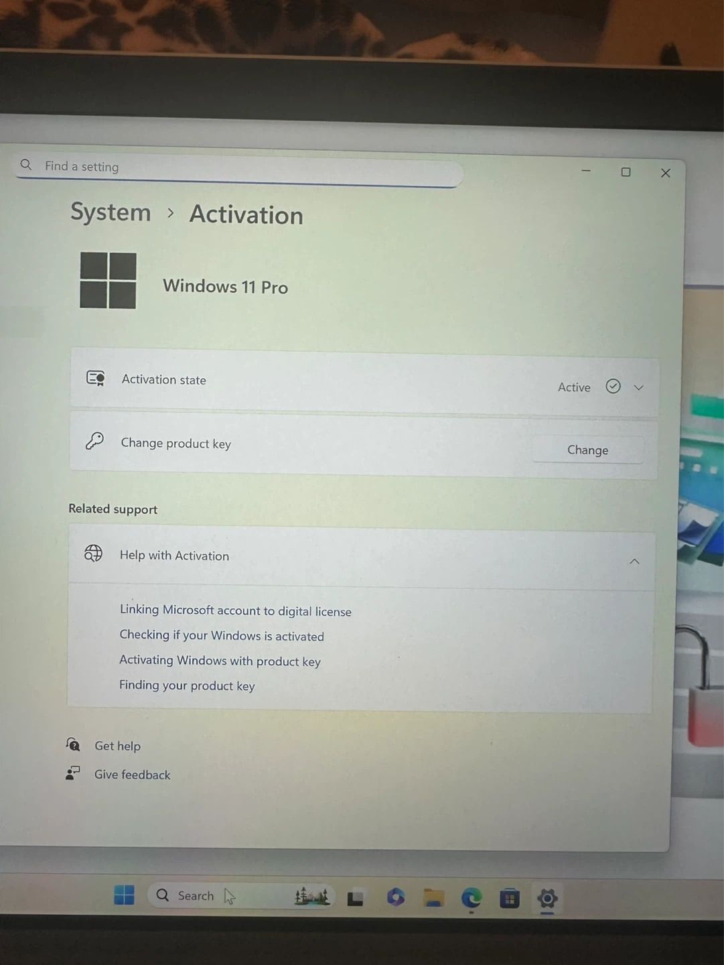Screen dimensions: 724x965
Task: Click the breadcrumb chevron after System
Action: click(x=171, y=213)
